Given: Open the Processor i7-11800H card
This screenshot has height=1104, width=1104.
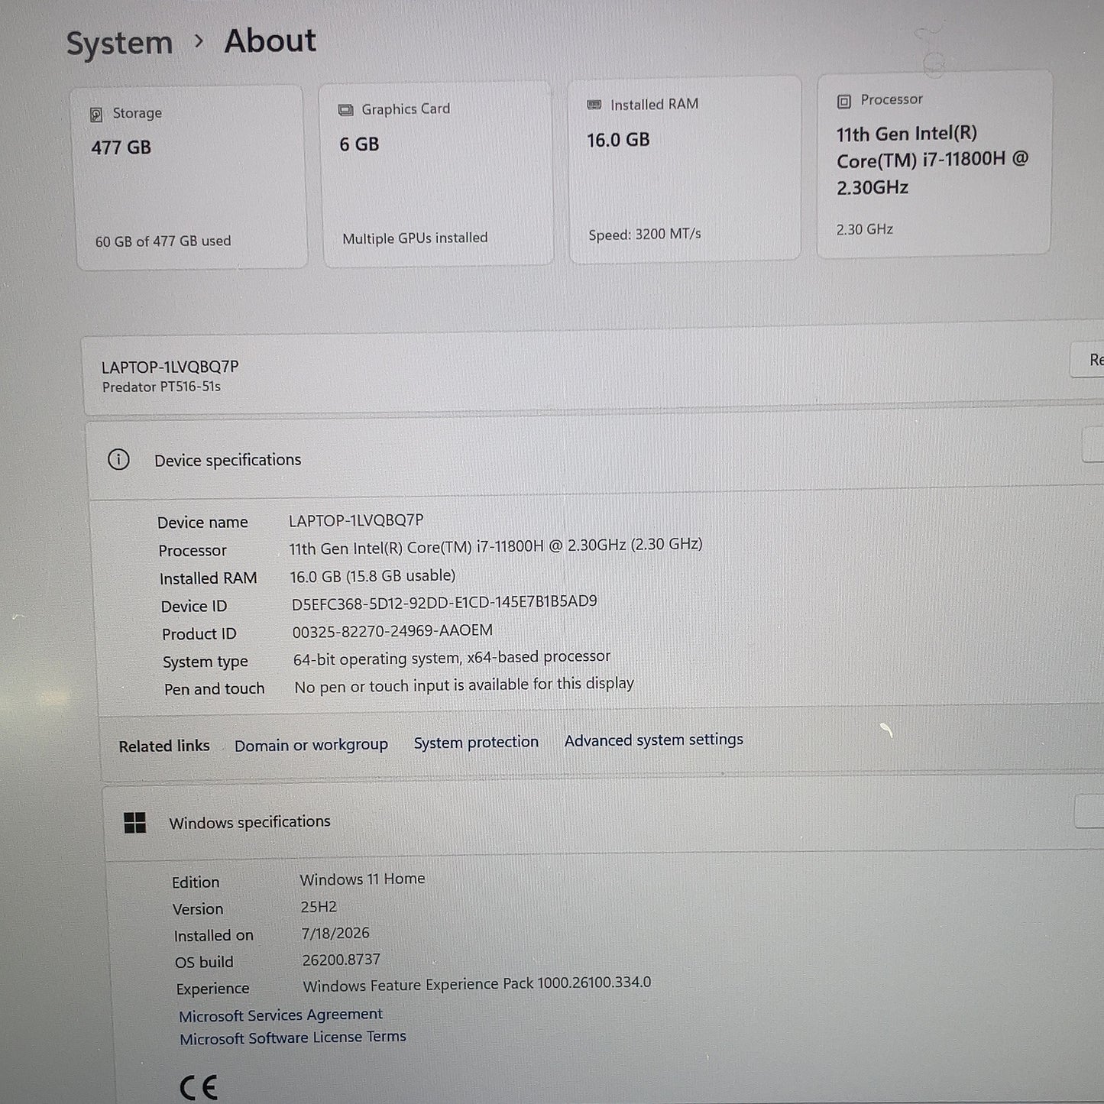Looking at the screenshot, I should [934, 164].
